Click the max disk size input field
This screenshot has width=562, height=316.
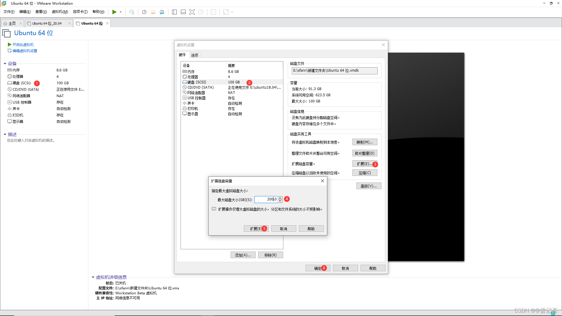[x=266, y=199]
